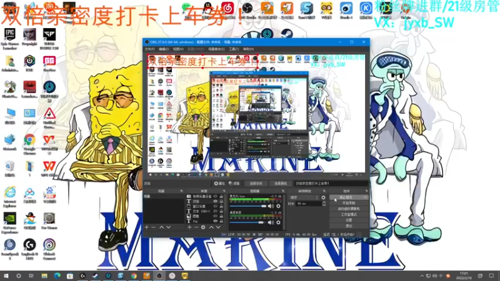Toggle visibility of the fsp text source
The image size is (500, 281).
point(216,221)
